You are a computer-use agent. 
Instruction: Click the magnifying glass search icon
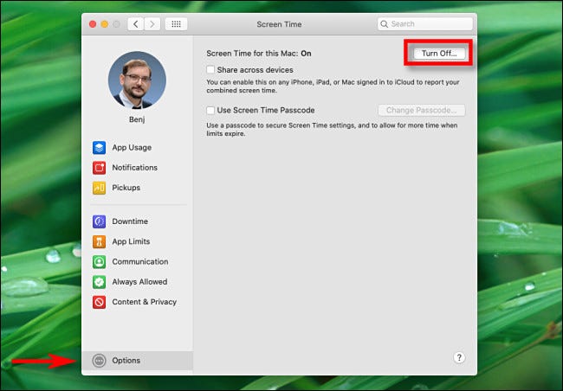pyautogui.click(x=385, y=24)
